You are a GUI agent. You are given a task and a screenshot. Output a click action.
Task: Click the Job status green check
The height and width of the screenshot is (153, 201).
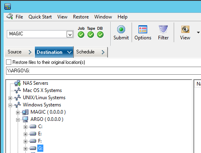[81, 35]
